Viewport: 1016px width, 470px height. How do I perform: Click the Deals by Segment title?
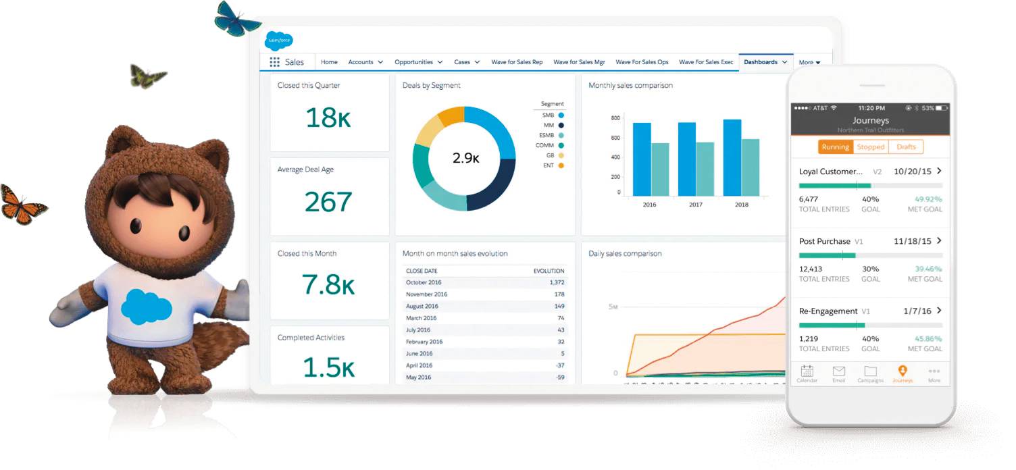tap(431, 86)
